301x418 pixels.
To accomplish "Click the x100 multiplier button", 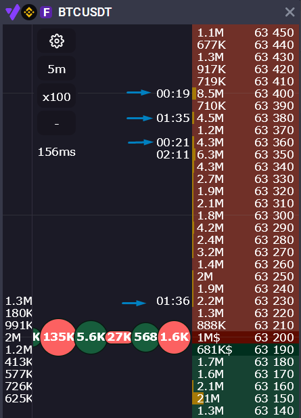I will click(56, 96).
